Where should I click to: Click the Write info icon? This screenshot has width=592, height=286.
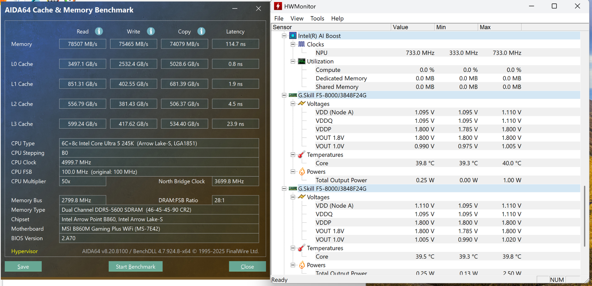(151, 31)
